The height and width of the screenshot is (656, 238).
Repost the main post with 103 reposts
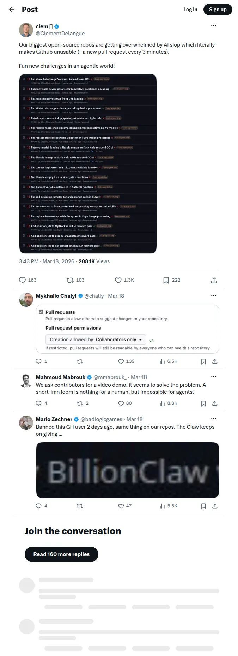[x=70, y=280]
